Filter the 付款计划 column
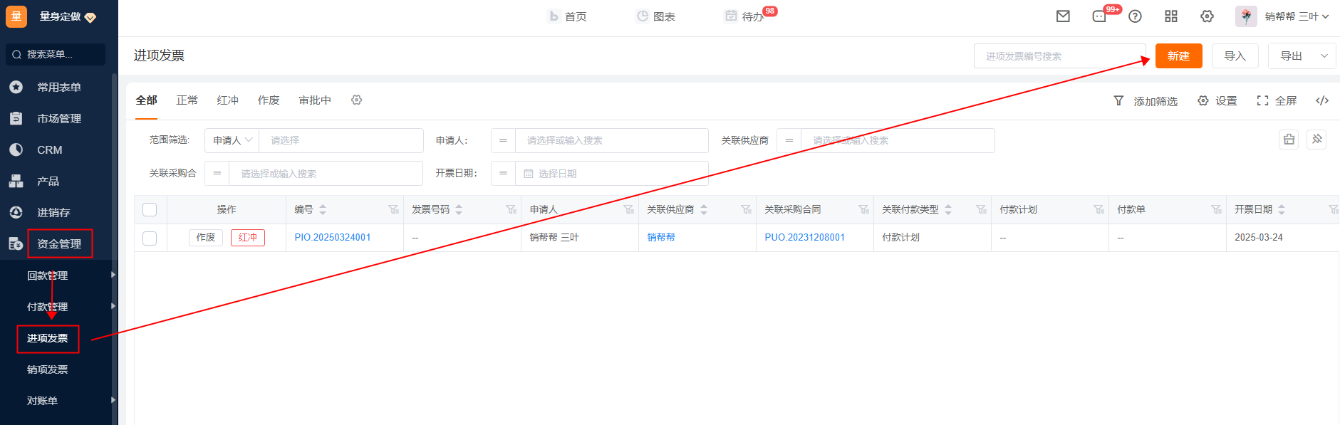Image resolution: width=1340 pixels, height=425 pixels. (1099, 209)
